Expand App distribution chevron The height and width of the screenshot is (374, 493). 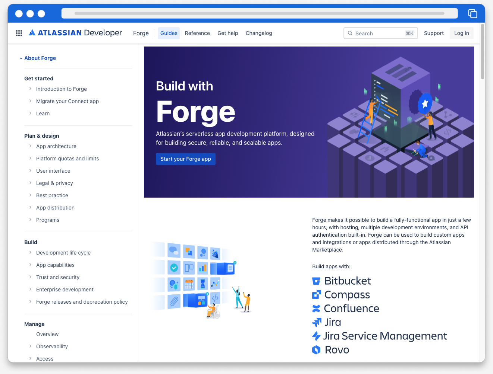(x=30, y=207)
